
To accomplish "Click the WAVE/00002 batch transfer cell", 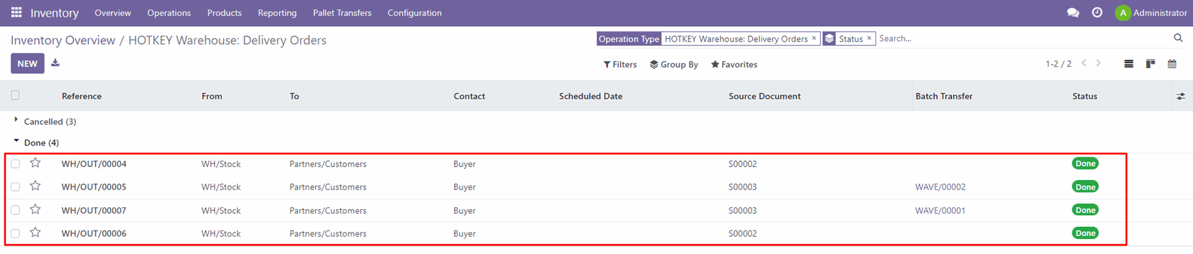I will (x=940, y=187).
